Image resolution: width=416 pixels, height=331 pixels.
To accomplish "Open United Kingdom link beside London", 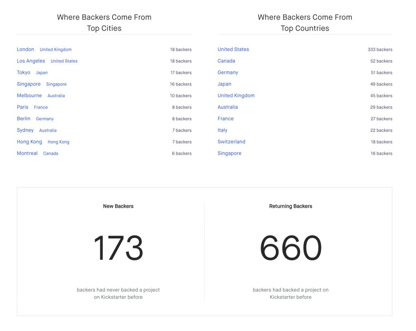I will coord(56,50).
